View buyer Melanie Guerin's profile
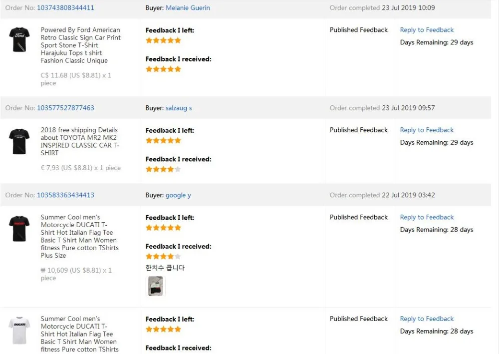The height and width of the screenshot is (354, 499). [x=188, y=8]
